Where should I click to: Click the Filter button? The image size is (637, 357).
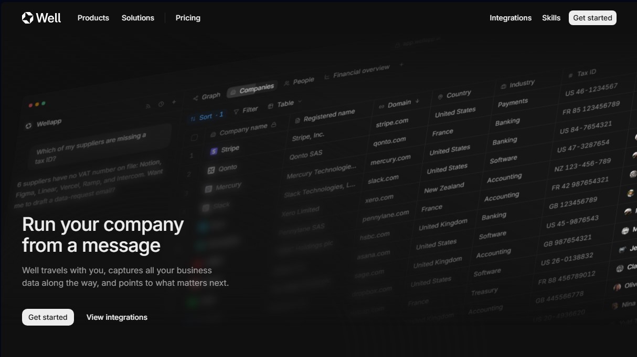click(246, 110)
